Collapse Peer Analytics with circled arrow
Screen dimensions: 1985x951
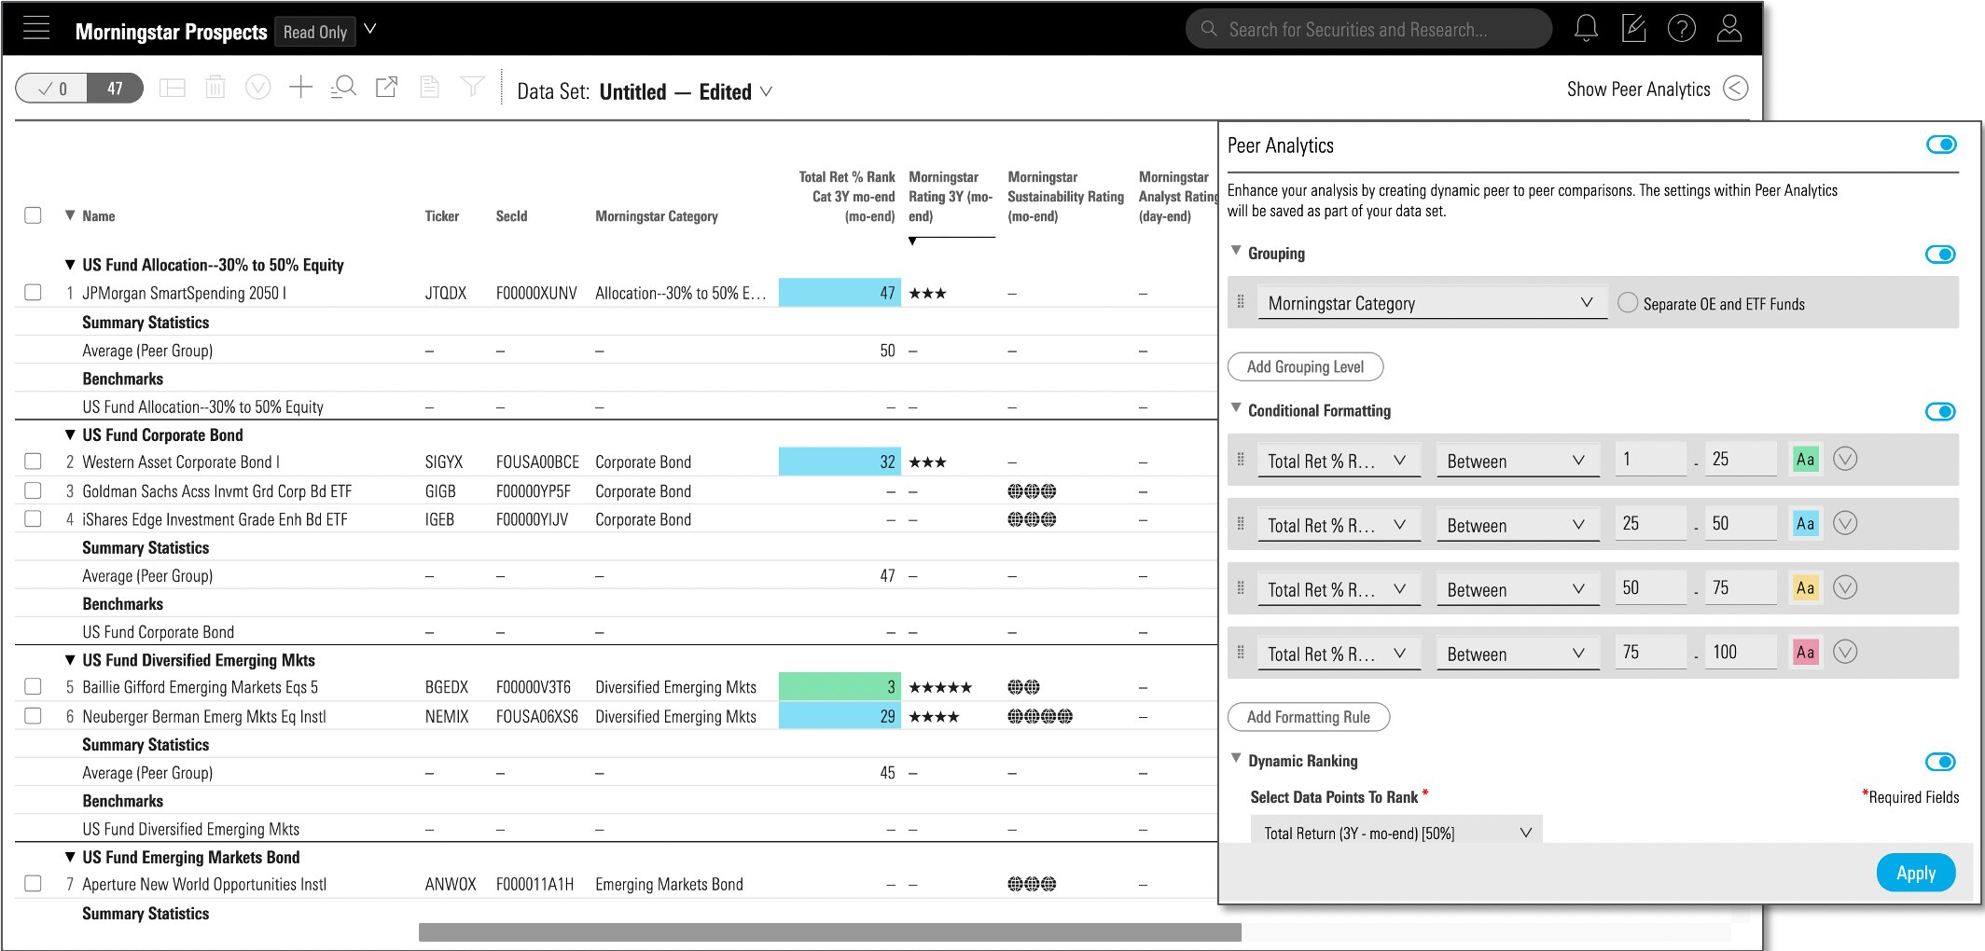[x=1735, y=89]
